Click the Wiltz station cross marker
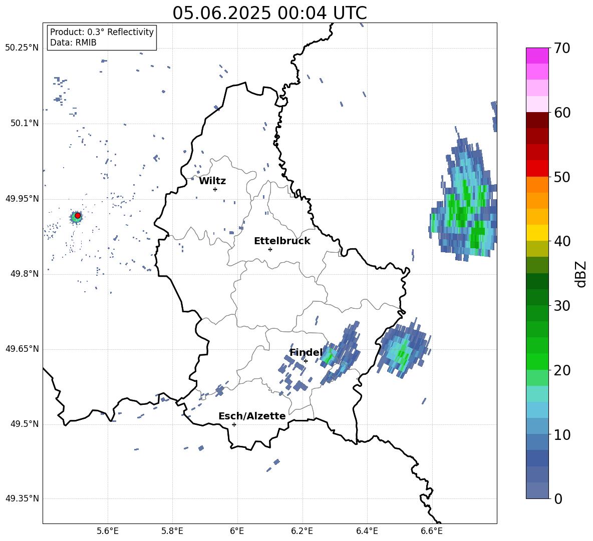Viewport: 593px width, 541px height. coord(215,189)
